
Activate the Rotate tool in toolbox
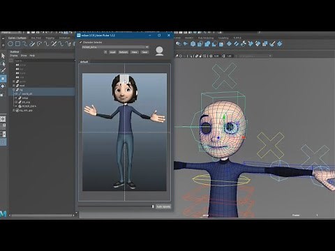tap(3, 86)
